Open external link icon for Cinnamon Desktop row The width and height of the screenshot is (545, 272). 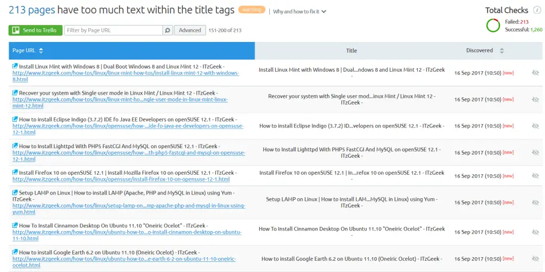pos(15,225)
